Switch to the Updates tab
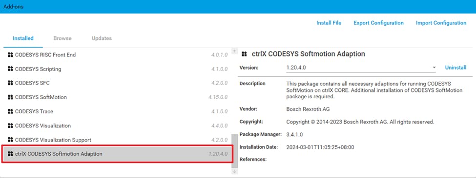The width and height of the screenshot is (476, 178). click(102, 38)
